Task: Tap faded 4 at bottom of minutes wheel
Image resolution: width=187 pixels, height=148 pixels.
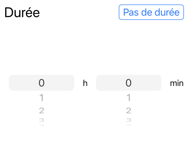Action: 128,125
